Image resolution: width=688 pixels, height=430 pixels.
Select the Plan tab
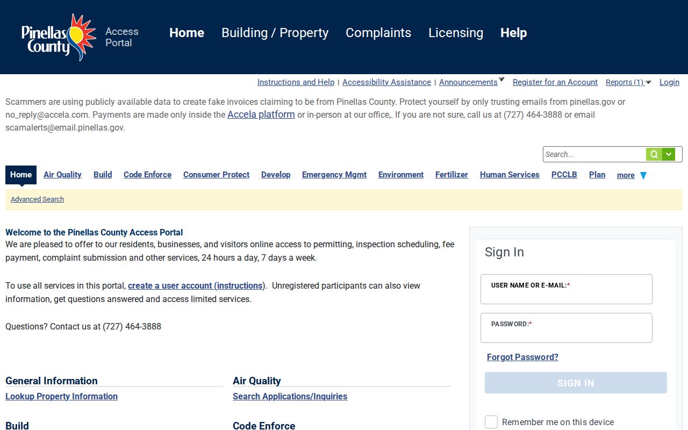(x=597, y=175)
